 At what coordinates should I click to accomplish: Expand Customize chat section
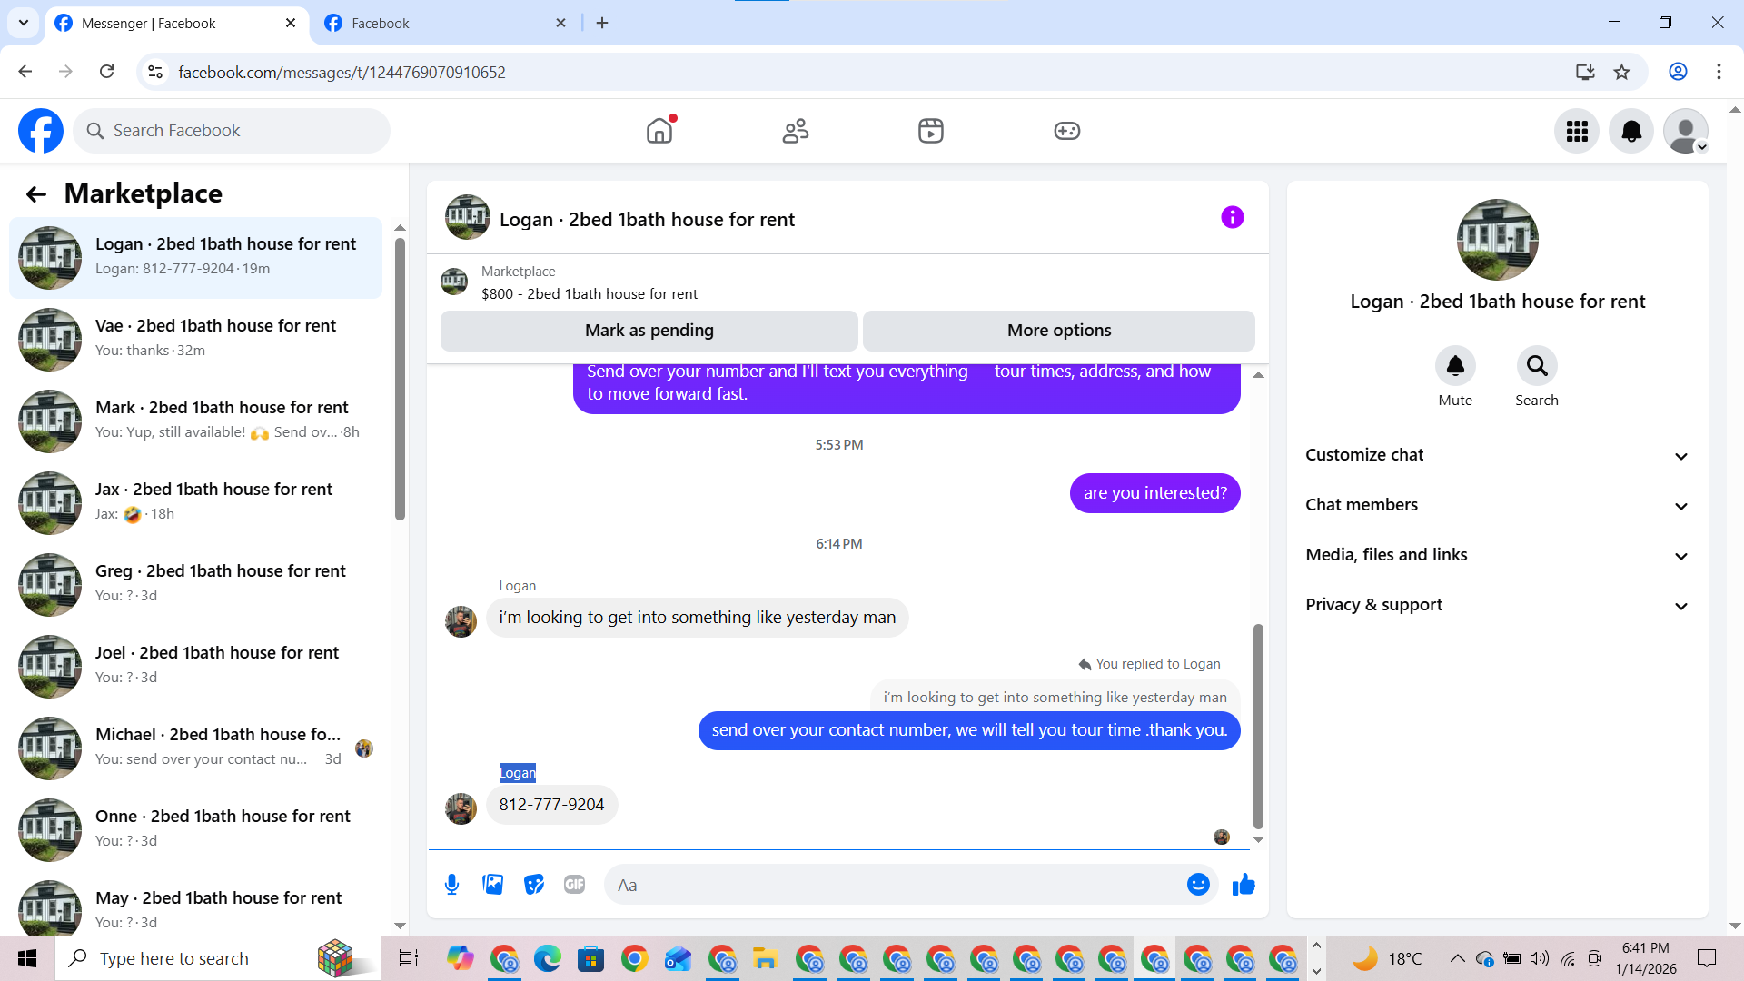pos(1497,455)
